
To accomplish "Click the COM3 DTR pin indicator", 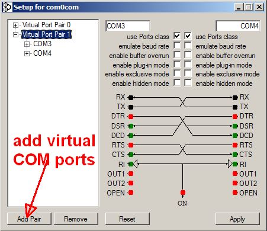I will 131,117.
